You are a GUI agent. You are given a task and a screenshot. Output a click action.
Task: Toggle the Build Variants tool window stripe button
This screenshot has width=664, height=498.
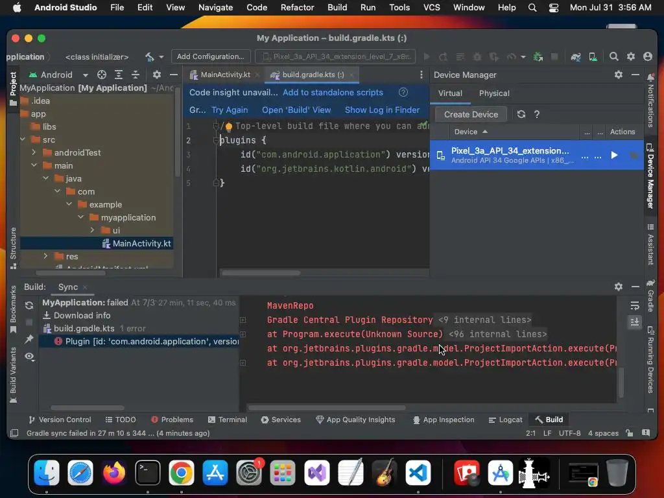coord(13,375)
